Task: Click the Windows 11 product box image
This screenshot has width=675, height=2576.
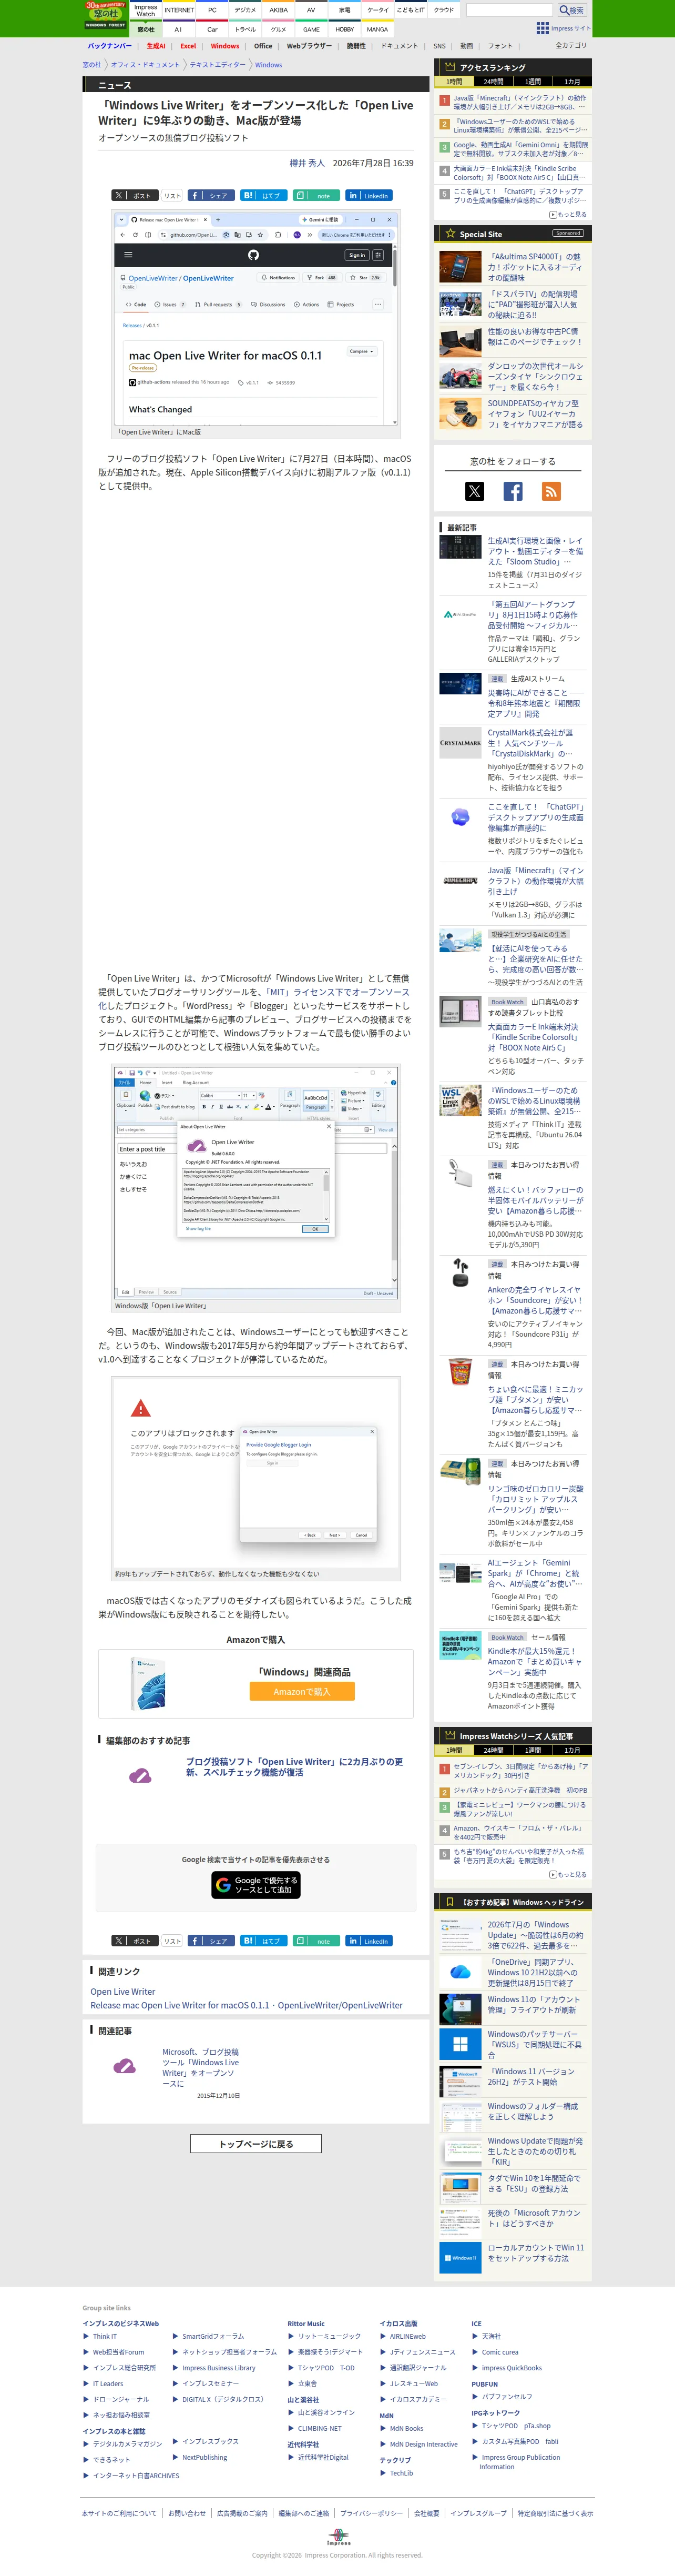Action: [x=148, y=1683]
